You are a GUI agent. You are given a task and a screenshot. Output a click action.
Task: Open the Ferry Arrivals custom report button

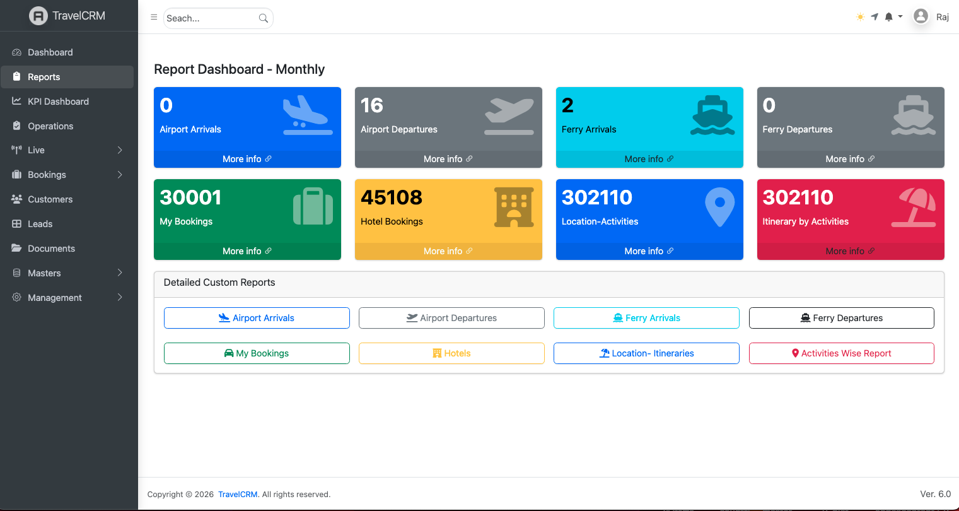pyautogui.click(x=646, y=318)
